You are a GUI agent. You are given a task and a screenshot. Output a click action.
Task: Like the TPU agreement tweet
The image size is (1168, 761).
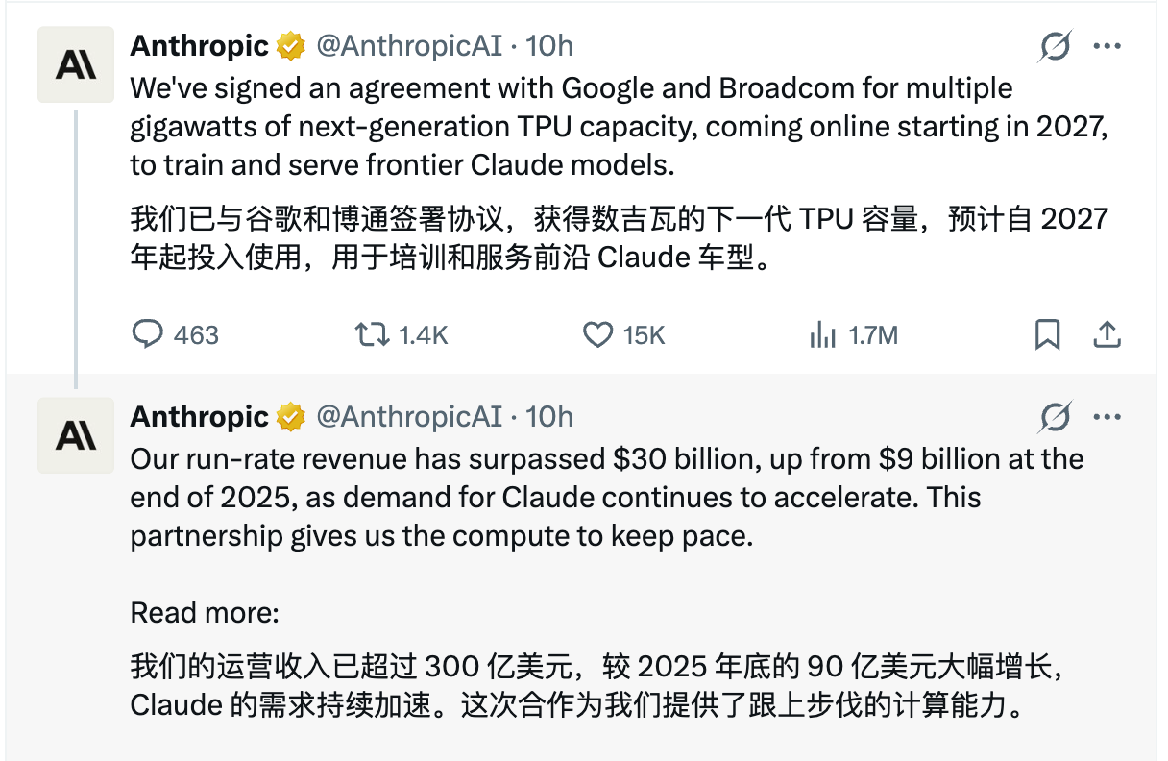pyautogui.click(x=598, y=334)
